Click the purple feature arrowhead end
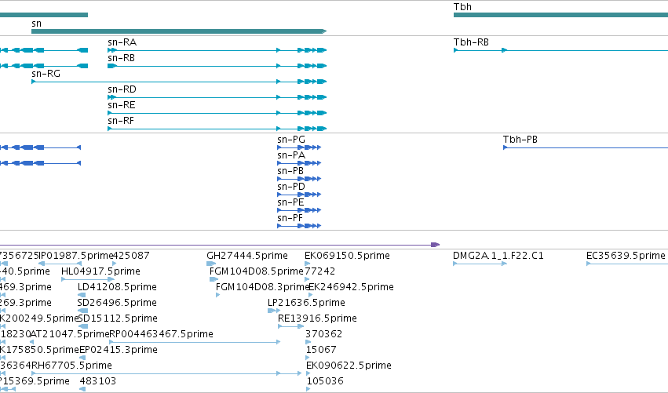The image size is (668, 393). click(x=435, y=245)
